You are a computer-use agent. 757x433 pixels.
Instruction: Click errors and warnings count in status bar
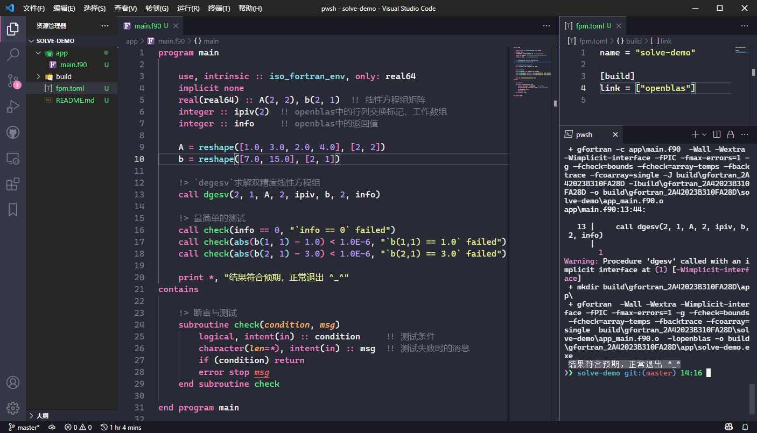point(78,428)
